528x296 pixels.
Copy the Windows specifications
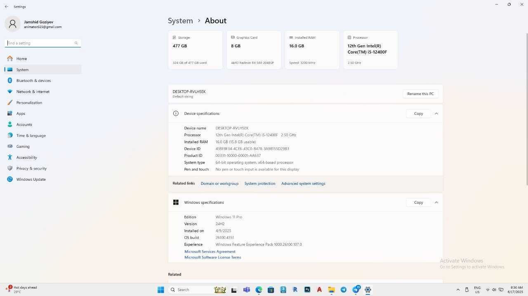click(418, 203)
